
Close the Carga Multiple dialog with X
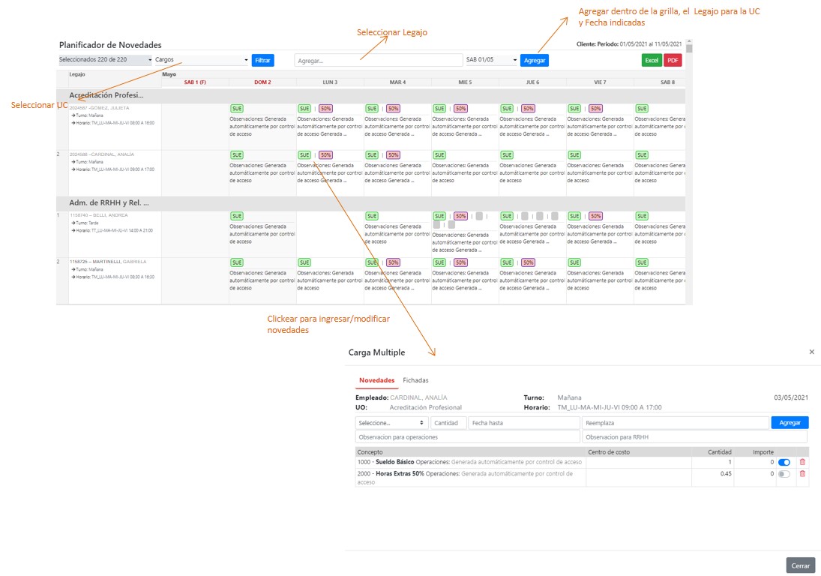click(811, 352)
